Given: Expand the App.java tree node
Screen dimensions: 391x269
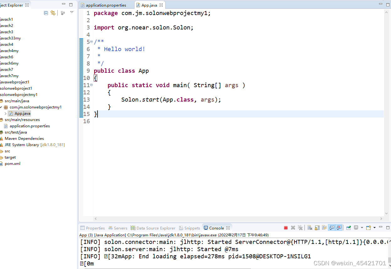Looking at the screenshot, I should (6, 113).
